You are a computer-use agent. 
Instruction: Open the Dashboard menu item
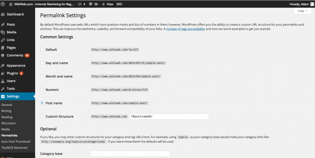[15, 14]
